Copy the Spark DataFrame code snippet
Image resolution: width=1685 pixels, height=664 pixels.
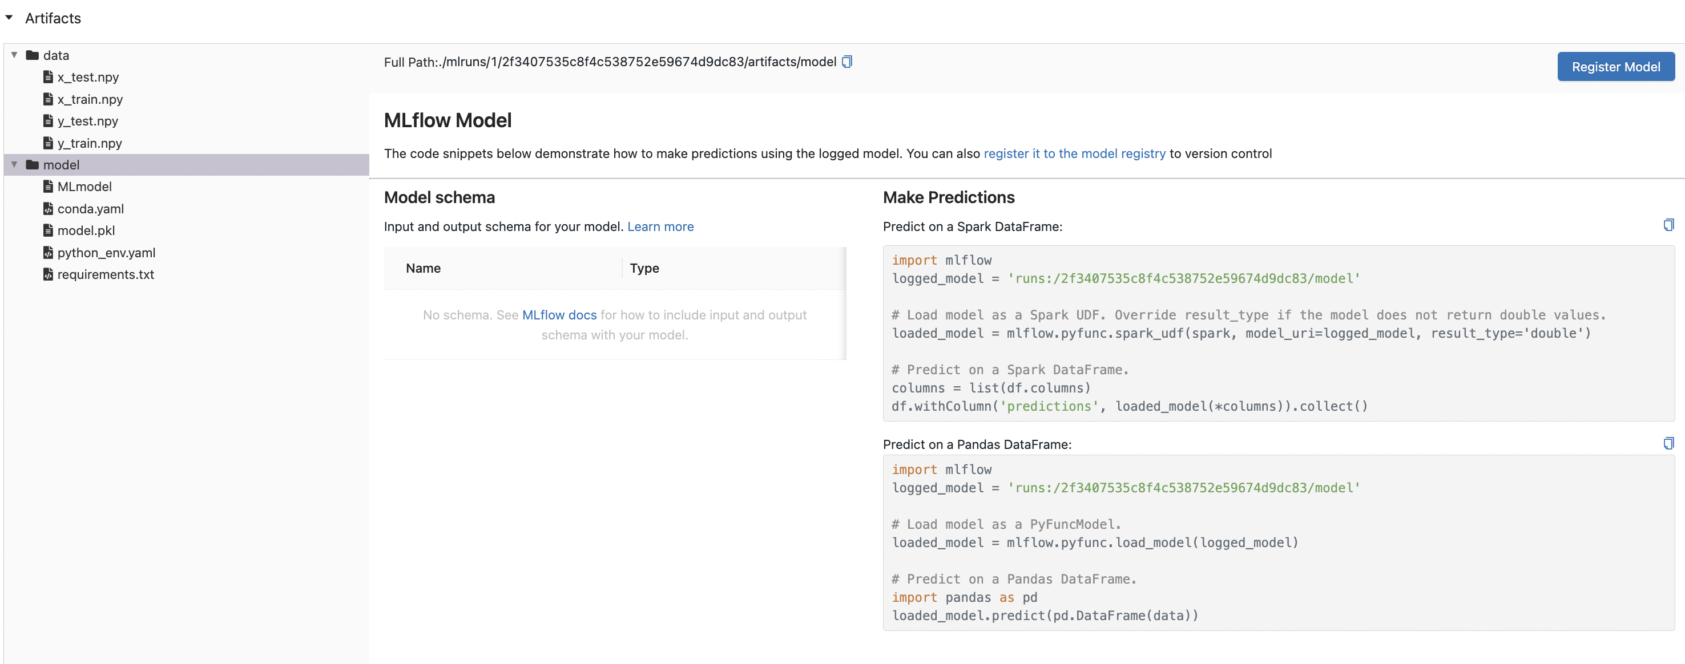(x=1669, y=225)
